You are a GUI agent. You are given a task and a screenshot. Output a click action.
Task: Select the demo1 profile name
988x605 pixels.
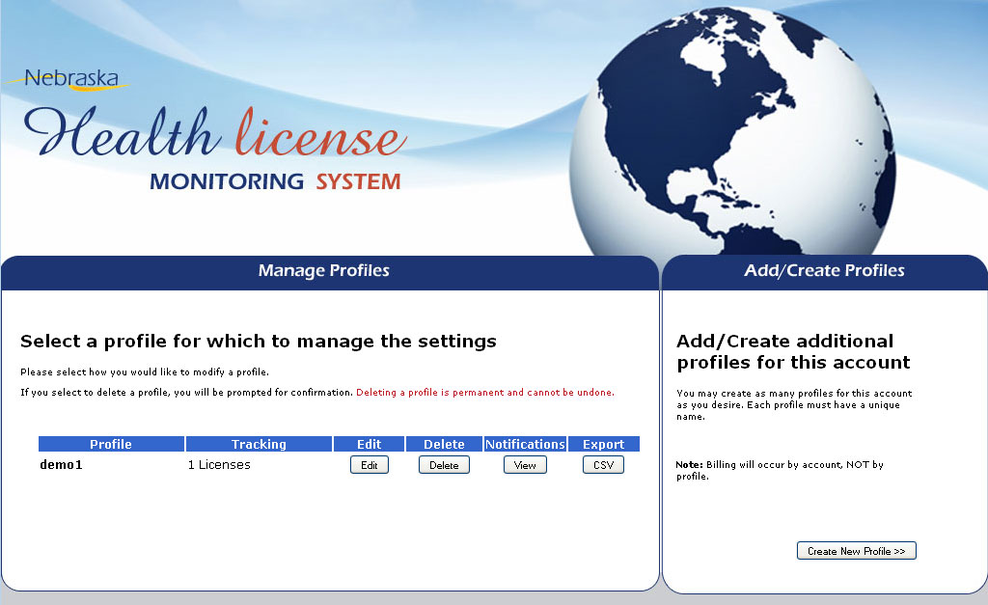click(61, 465)
